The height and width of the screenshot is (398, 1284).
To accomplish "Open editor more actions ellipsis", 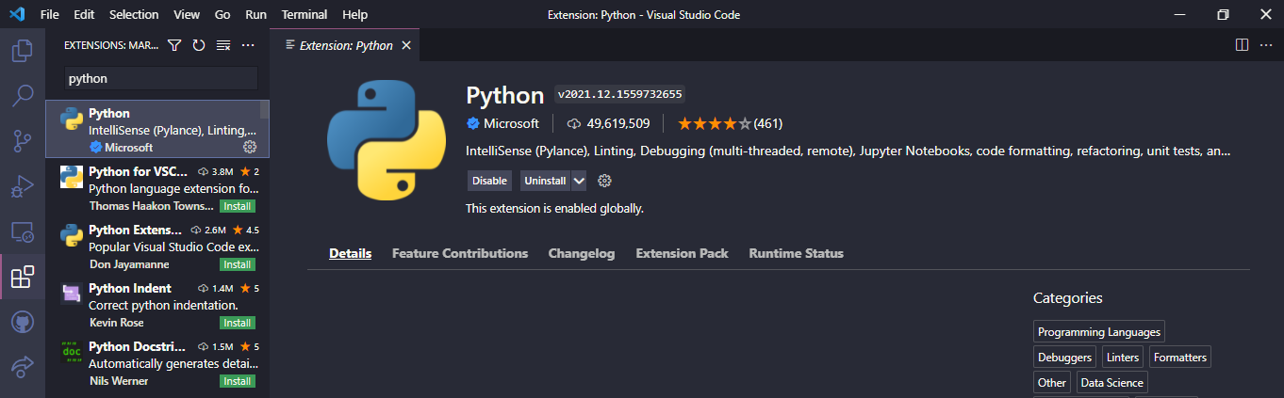I will [1266, 45].
